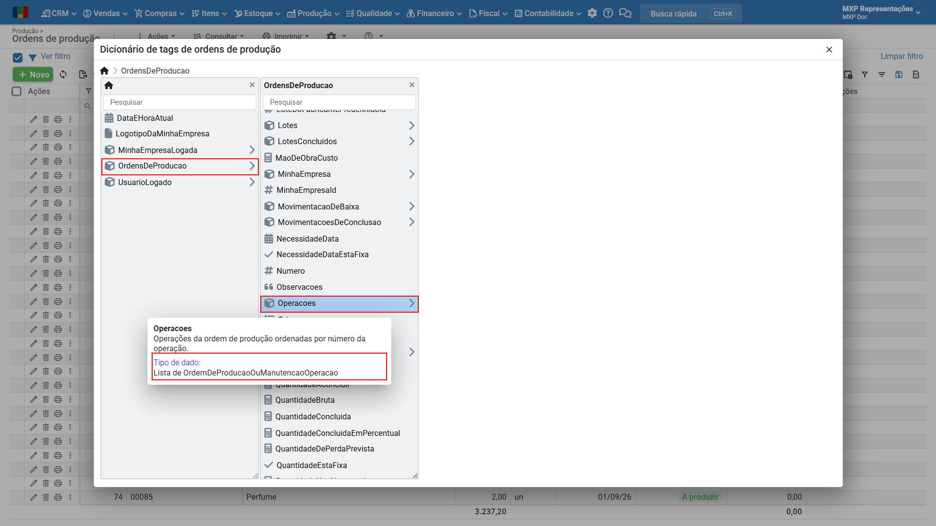
Task: Expand the MovimentacaoDeBaixa tag
Action: [x=339, y=207]
